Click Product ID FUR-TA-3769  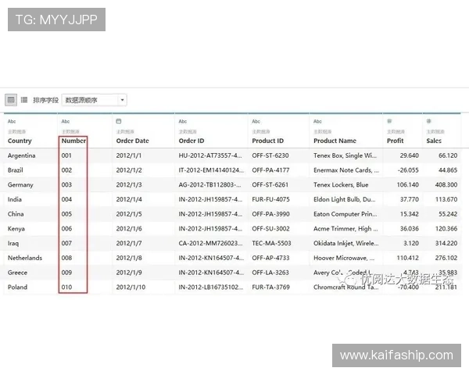(x=271, y=287)
